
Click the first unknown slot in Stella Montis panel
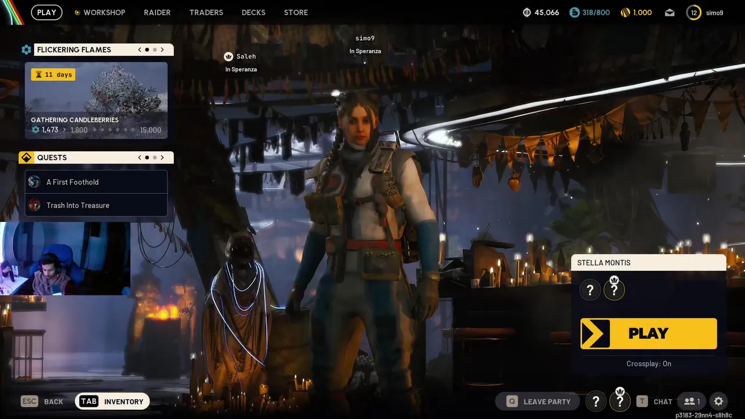coord(590,290)
